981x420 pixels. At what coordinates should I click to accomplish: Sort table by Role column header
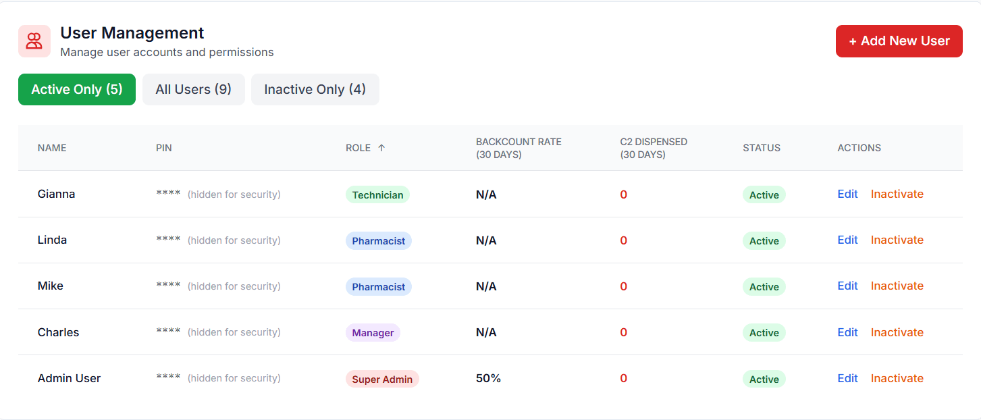pos(359,148)
